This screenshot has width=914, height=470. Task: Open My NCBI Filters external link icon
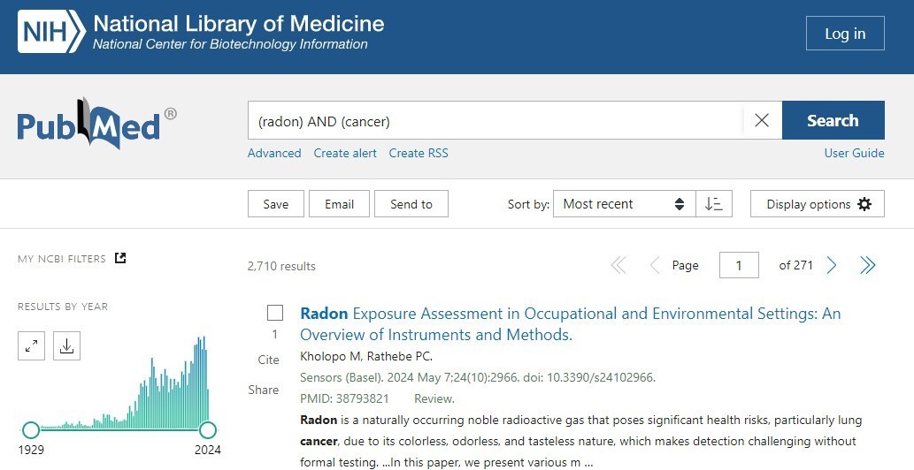click(120, 258)
